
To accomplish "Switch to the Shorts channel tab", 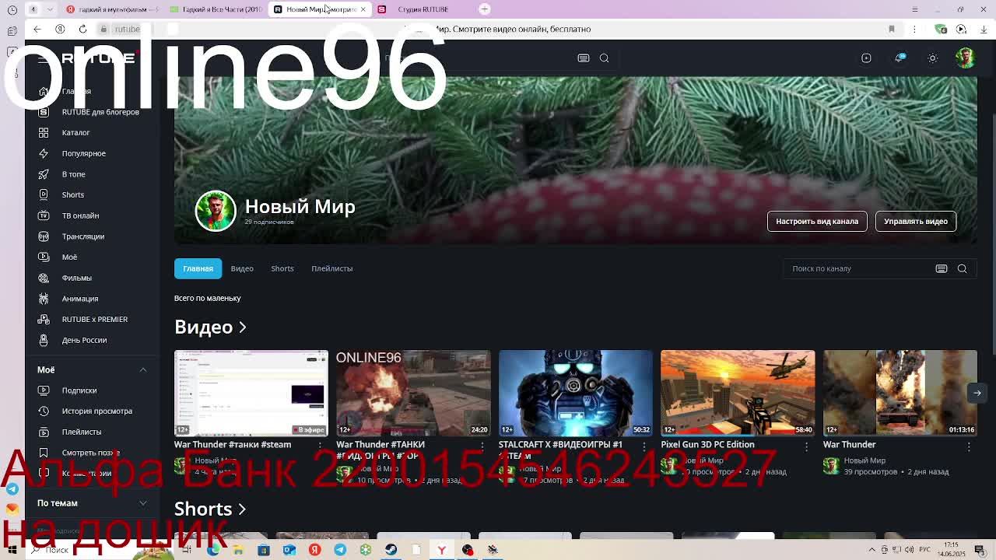I will coord(282,268).
